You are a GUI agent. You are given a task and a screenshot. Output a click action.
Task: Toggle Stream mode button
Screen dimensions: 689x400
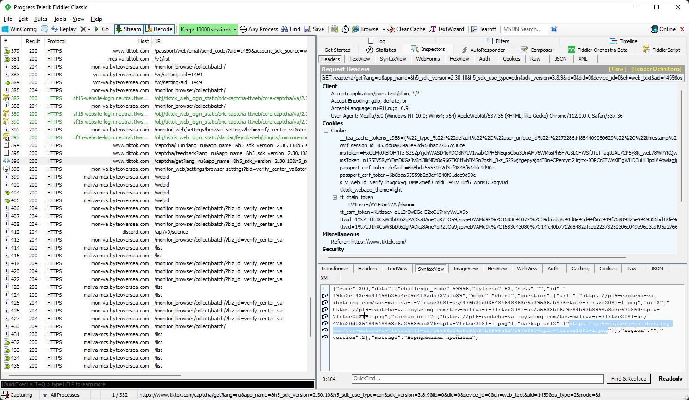tap(129, 29)
